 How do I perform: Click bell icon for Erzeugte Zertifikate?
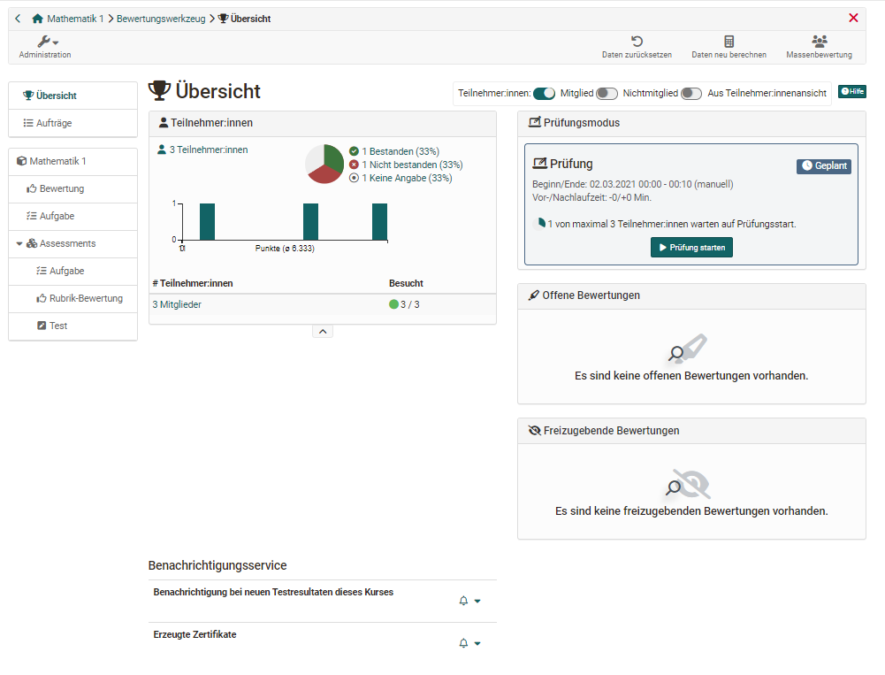coord(464,643)
